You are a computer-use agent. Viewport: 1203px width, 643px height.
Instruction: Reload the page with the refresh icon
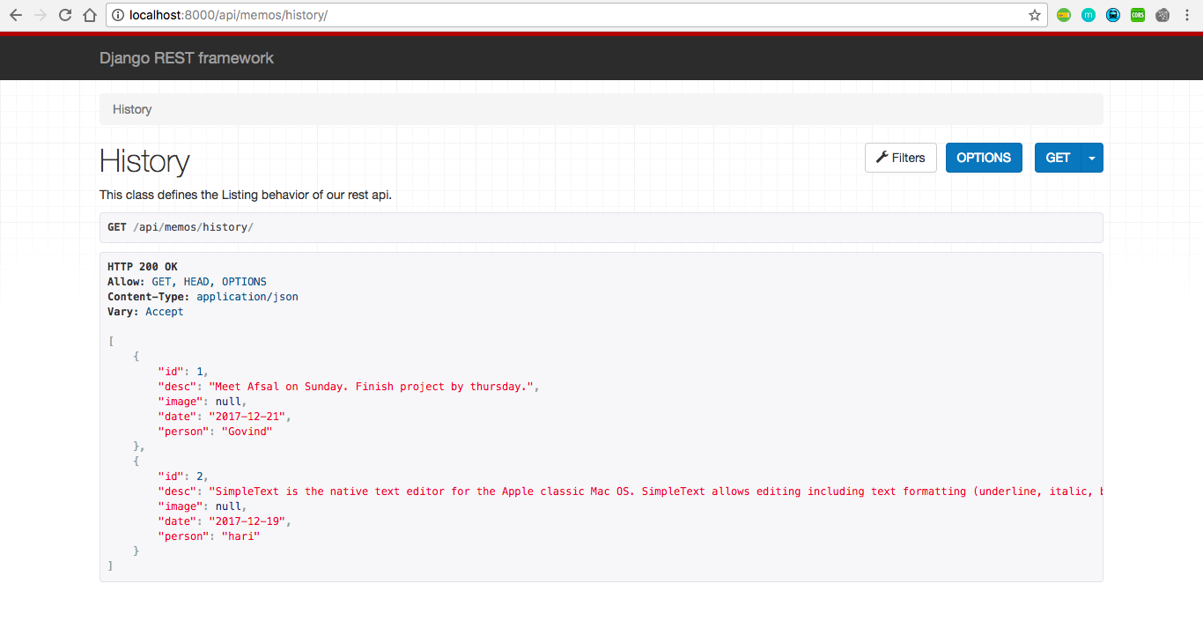(64, 15)
